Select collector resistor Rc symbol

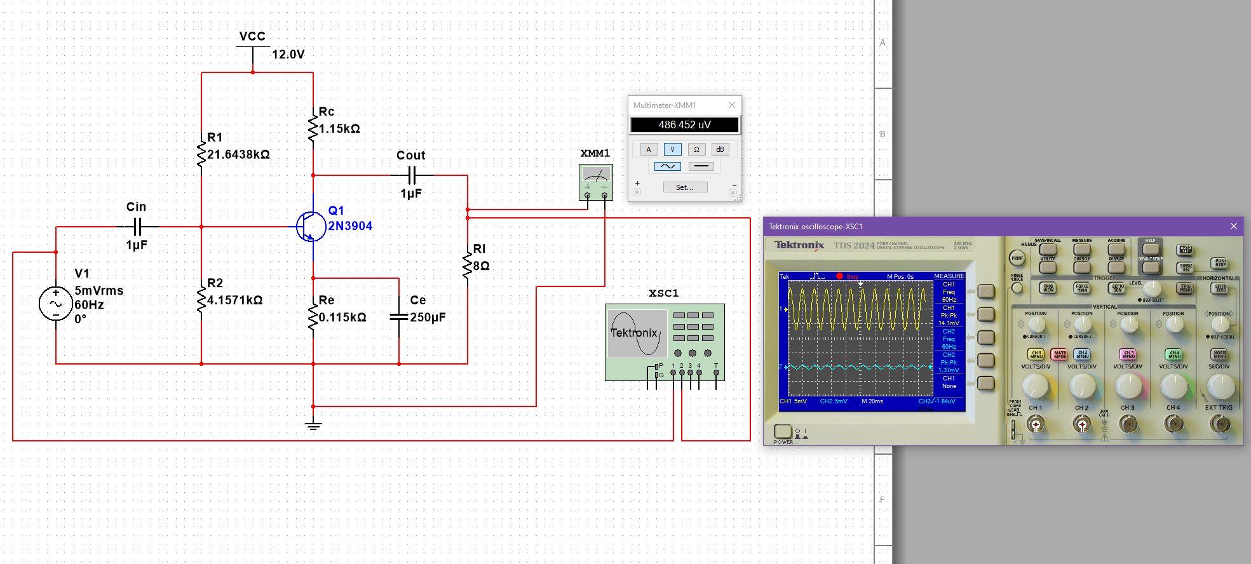313,128
